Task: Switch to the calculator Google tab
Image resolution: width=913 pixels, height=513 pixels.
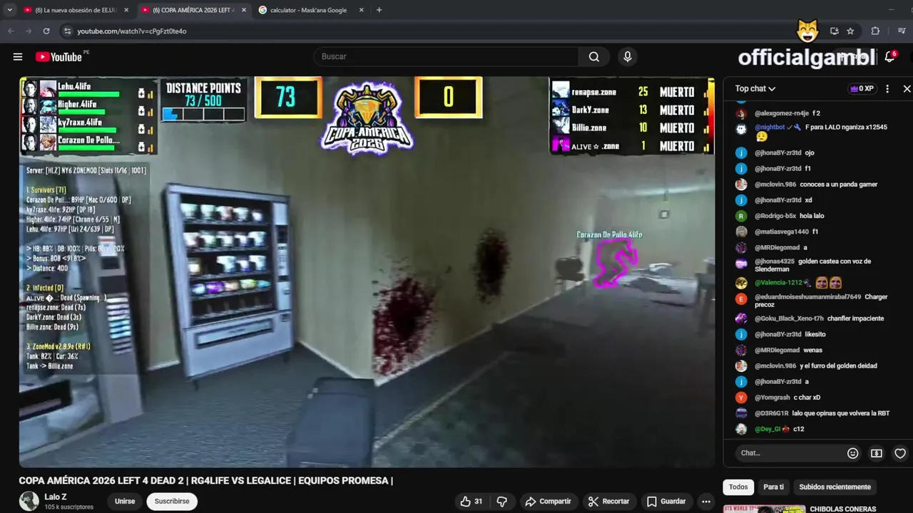Action: [307, 10]
